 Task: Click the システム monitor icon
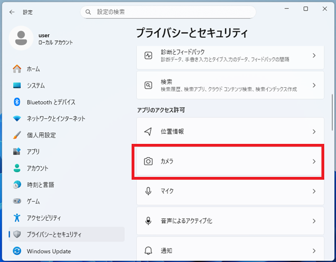pyautogui.click(x=17, y=86)
